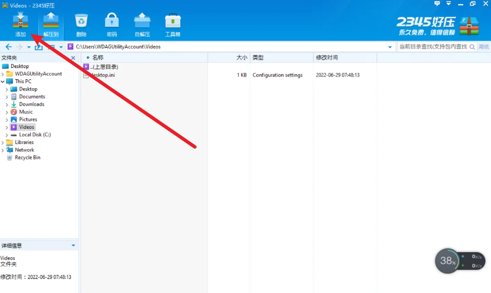Close the 文件夹 folder pane
The image size is (491, 293).
tap(73, 58)
